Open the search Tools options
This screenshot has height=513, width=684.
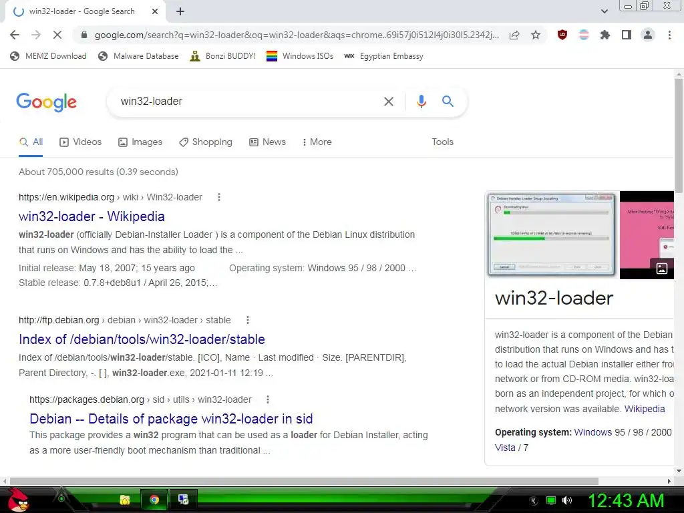coord(442,142)
